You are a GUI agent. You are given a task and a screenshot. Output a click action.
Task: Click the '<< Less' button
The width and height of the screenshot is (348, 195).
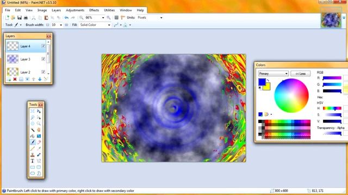(x=301, y=74)
